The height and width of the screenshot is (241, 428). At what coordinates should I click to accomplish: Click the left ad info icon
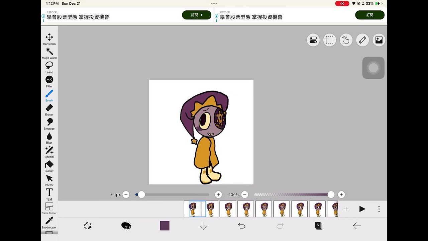(x=43, y=16)
